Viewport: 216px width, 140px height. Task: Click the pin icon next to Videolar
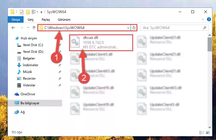pos(60,85)
